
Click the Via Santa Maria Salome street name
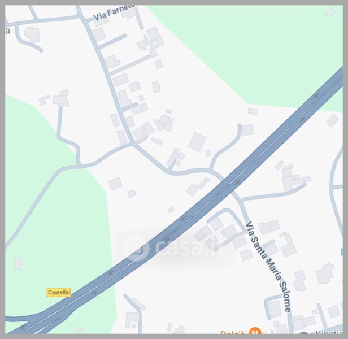[x=268, y=267]
